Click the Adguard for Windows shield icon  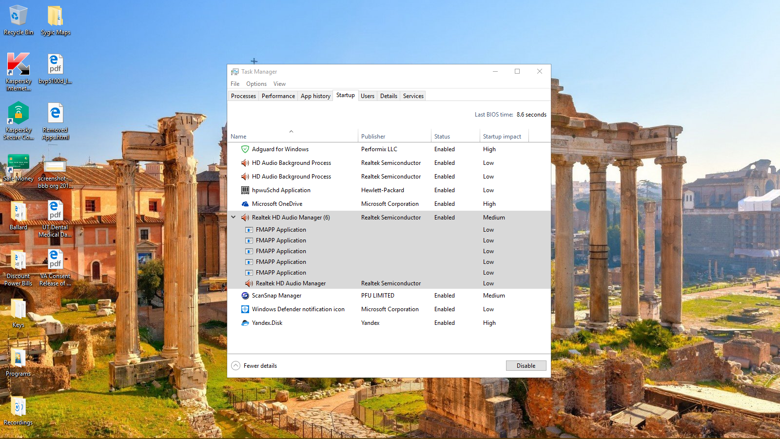[245, 149]
